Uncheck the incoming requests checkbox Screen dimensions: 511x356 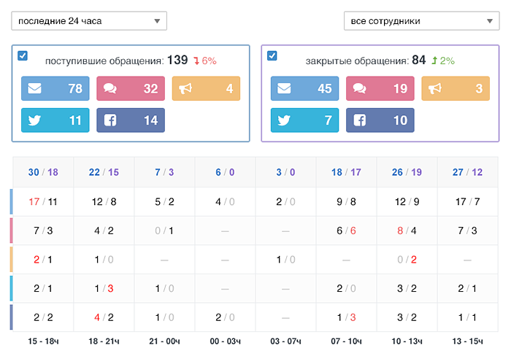click(23, 55)
